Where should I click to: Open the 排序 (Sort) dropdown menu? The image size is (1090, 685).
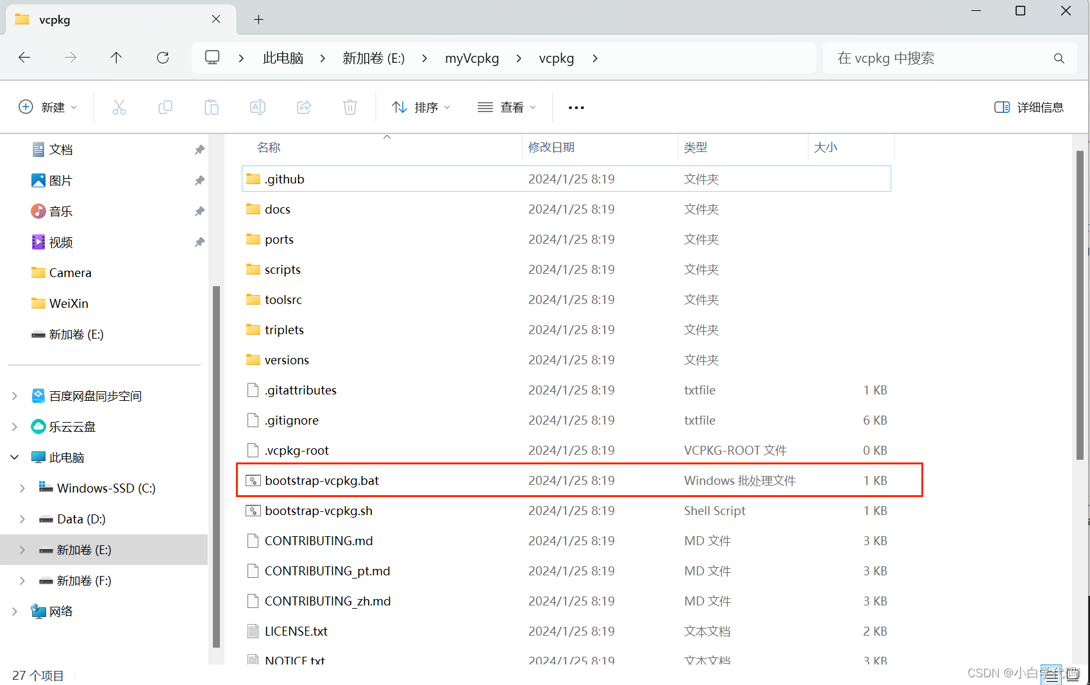(x=420, y=107)
